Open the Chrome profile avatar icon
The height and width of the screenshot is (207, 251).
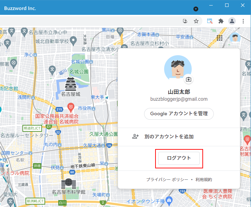[232, 21]
